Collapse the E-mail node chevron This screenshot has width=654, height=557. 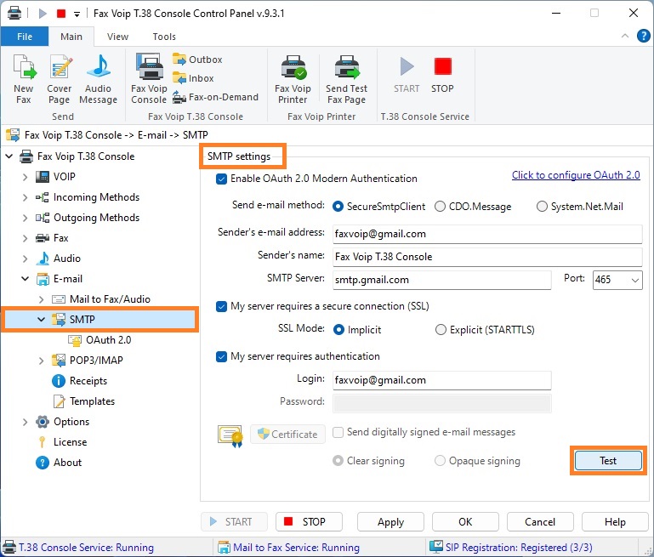click(x=25, y=279)
